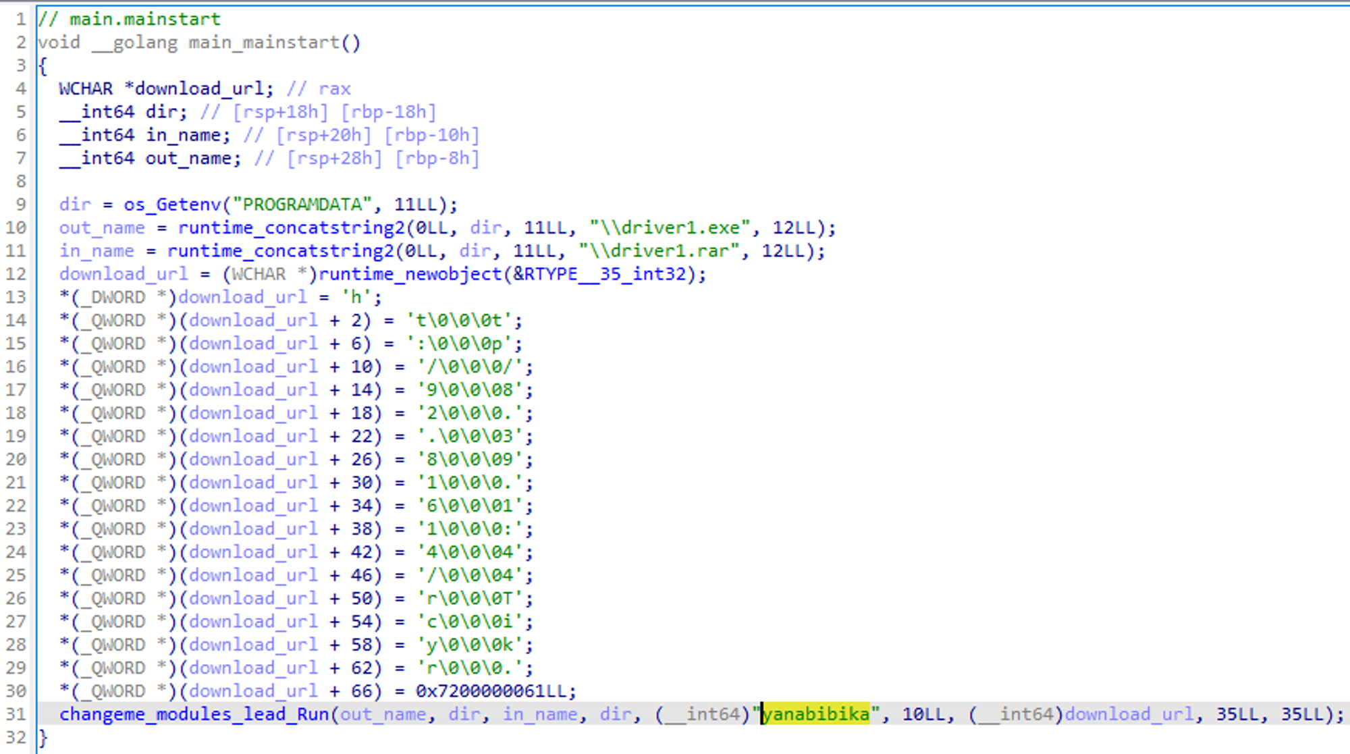This screenshot has height=754, width=1350.
Task: Click the "PROGRAMDATA" string literal
Action: click(x=302, y=205)
